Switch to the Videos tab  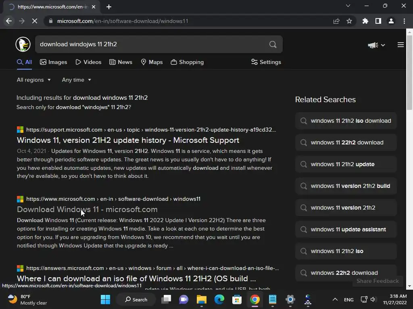pyautogui.click(x=88, y=62)
